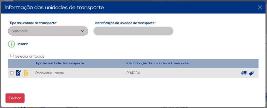
Task: Click the Selecionar todos label text
Action: 29,56
